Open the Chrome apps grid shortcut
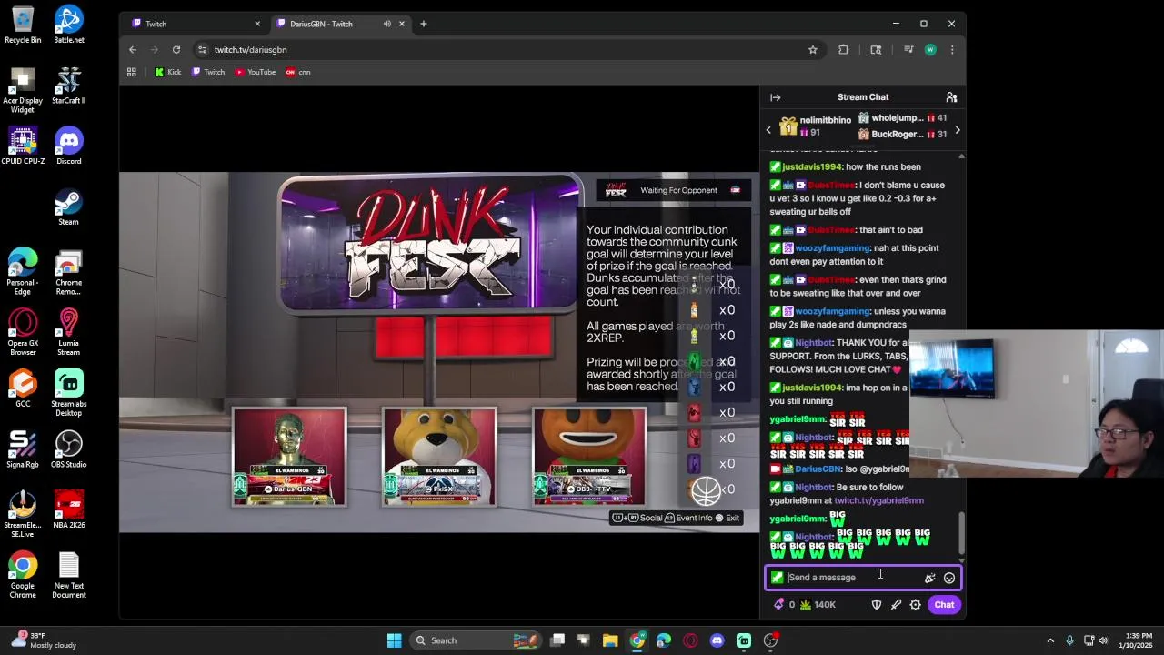The height and width of the screenshot is (655, 1164). coord(132,72)
